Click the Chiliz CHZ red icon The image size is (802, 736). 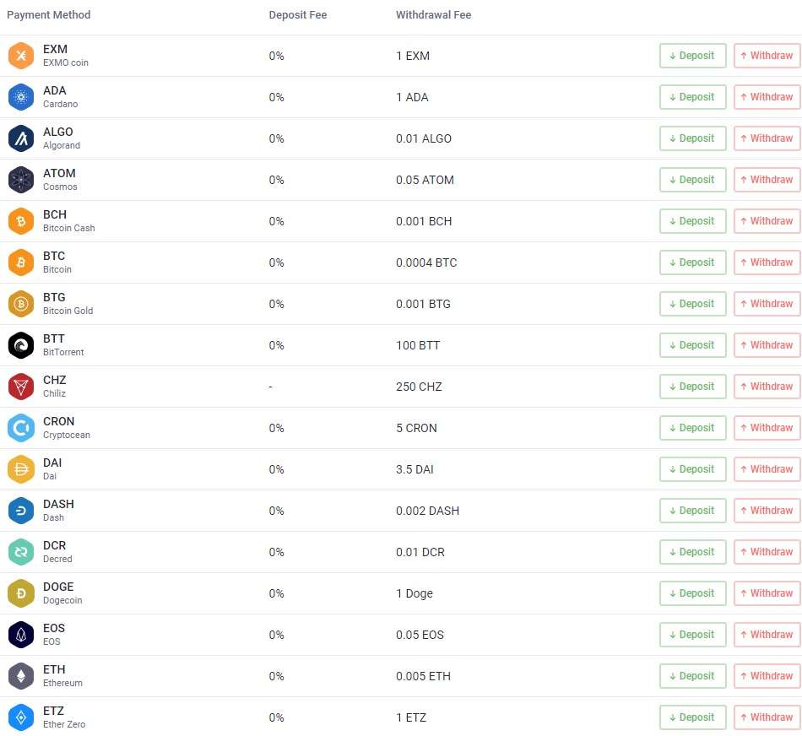[x=21, y=387]
